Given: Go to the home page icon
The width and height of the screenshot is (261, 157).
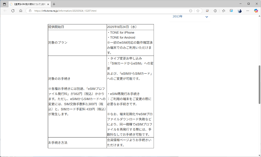Looking at the screenshot, I should [x=21, y=11].
